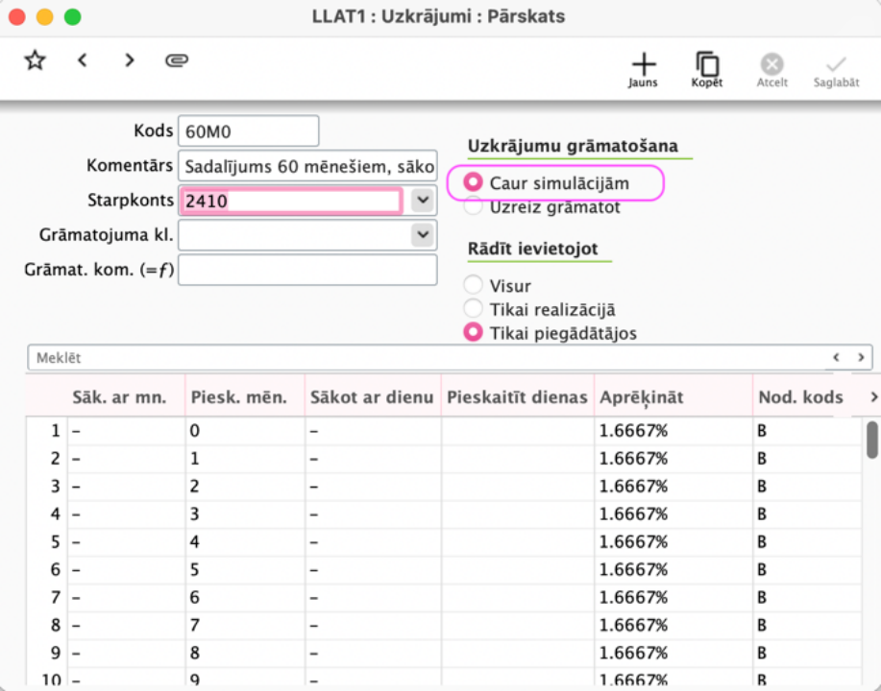Click Pieskaitīt dienas cell in row 3
The image size is (881, 691).
tap(518, 486)
